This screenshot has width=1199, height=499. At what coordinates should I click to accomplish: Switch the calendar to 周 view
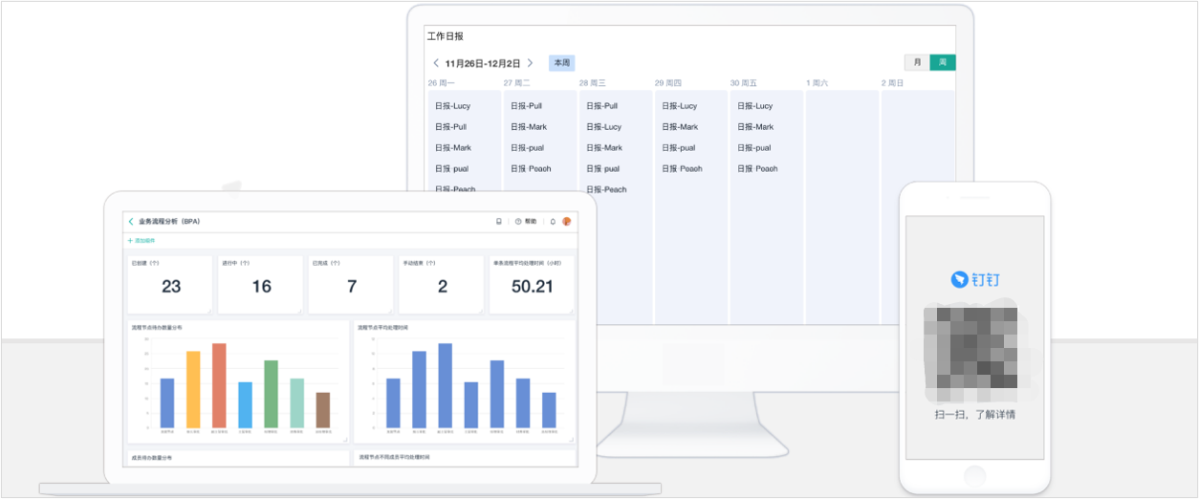(943, 62)
